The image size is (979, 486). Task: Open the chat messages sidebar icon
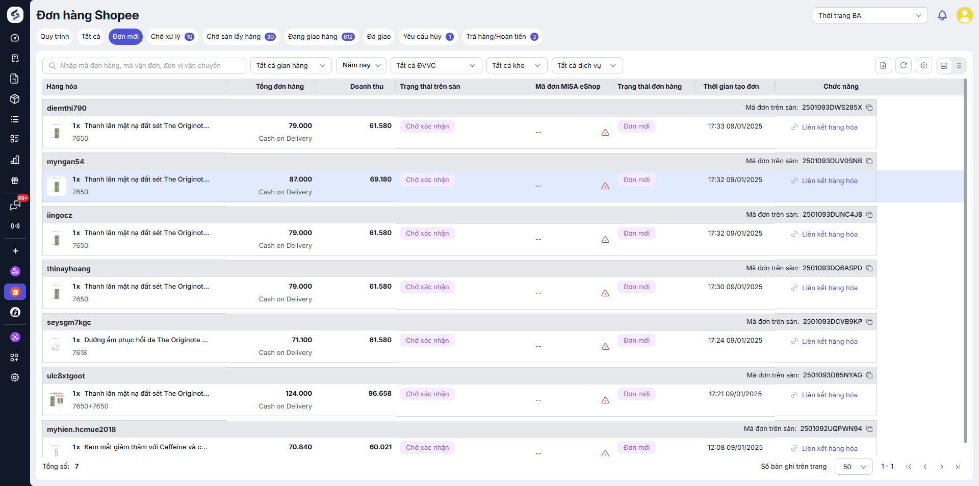(15, 206)
